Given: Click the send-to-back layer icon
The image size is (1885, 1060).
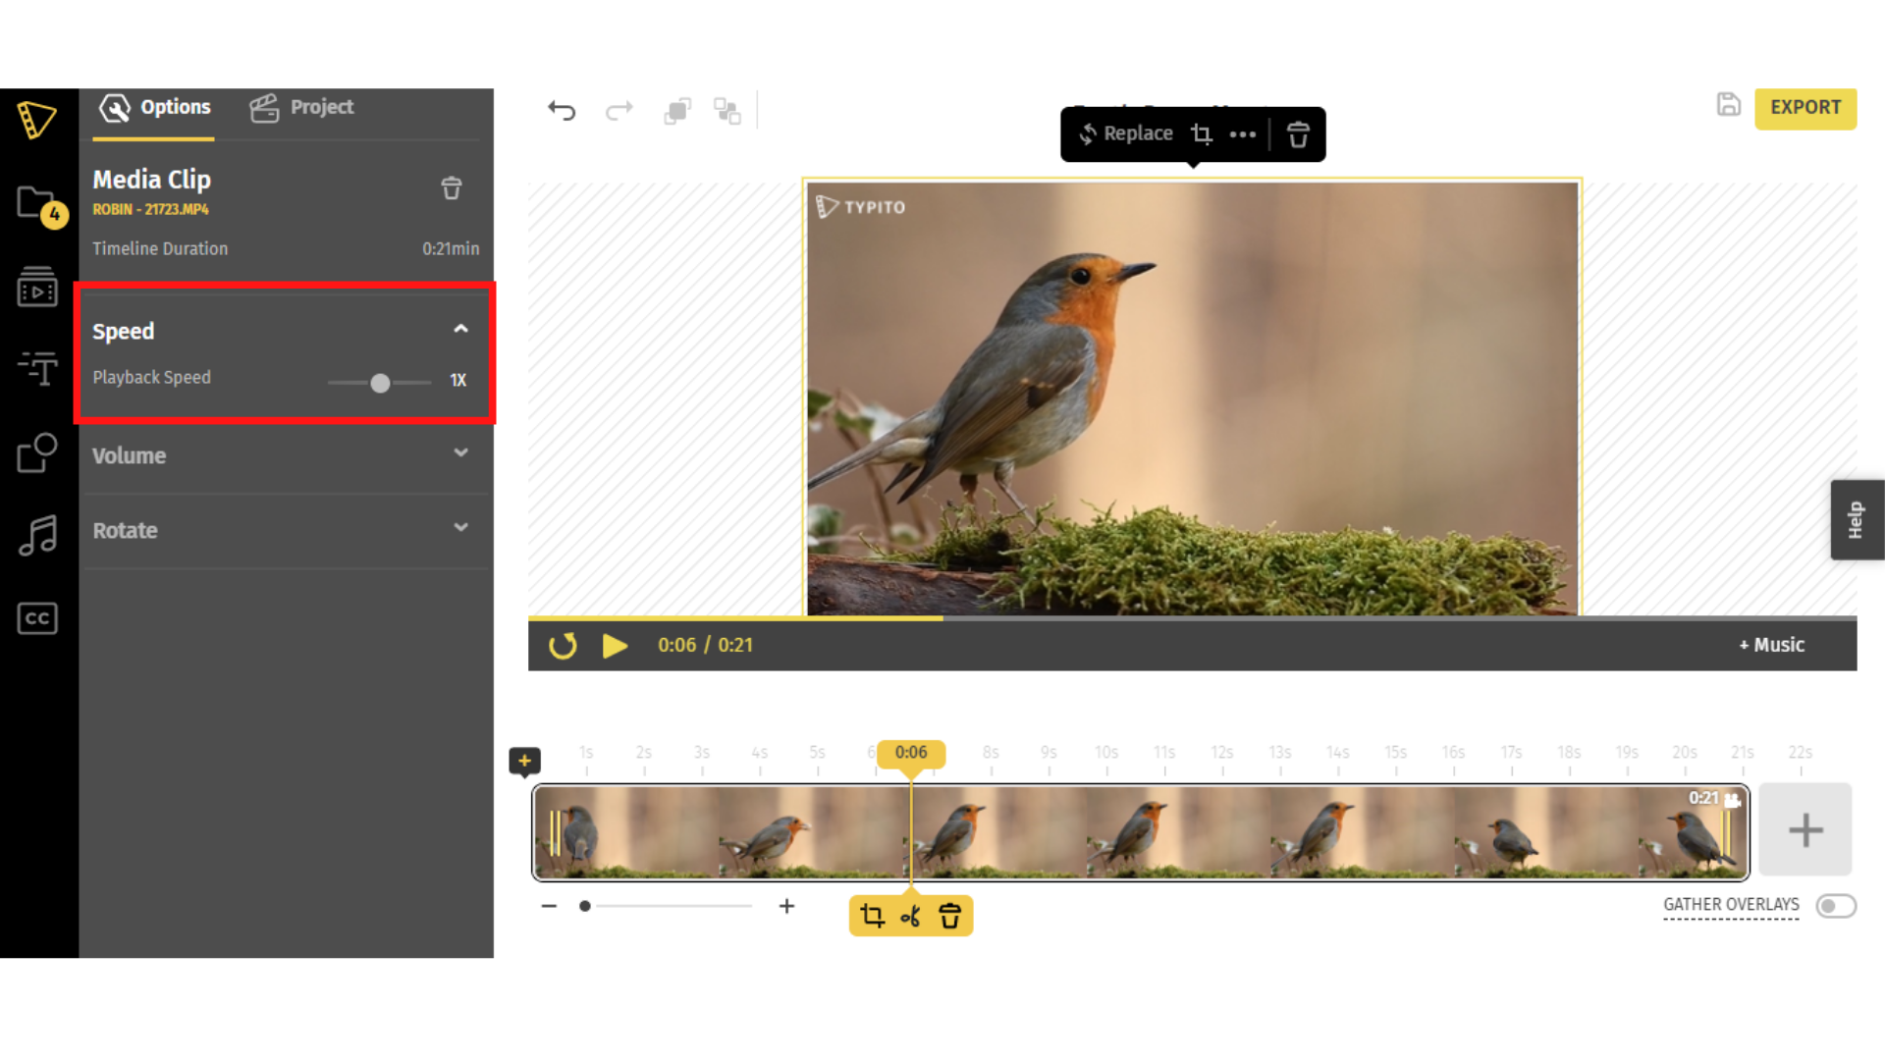Looking at the screenshot, I should 727,111.
